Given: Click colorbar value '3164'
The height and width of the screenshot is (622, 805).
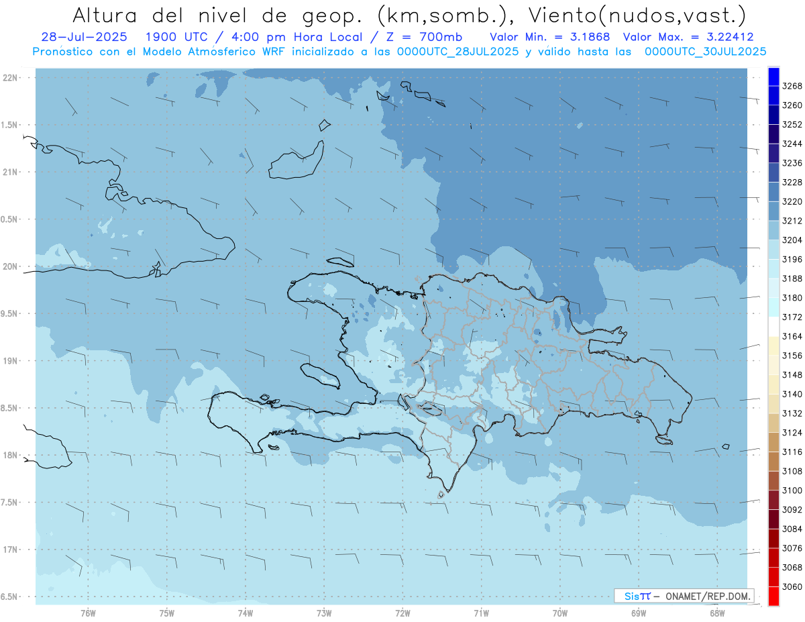Looking at the screenshot, I should [x=792, y=336].
